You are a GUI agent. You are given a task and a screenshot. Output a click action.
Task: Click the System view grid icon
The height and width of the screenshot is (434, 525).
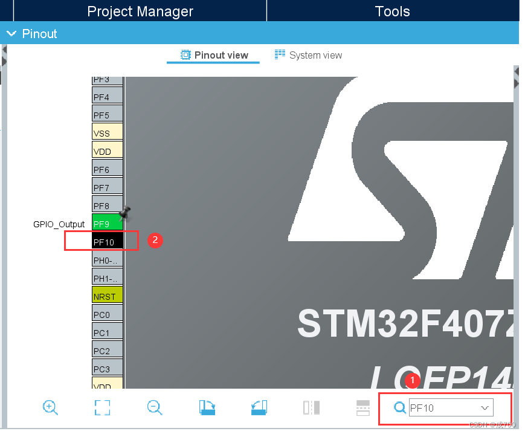pyautogui.click(x=280, y=54)
